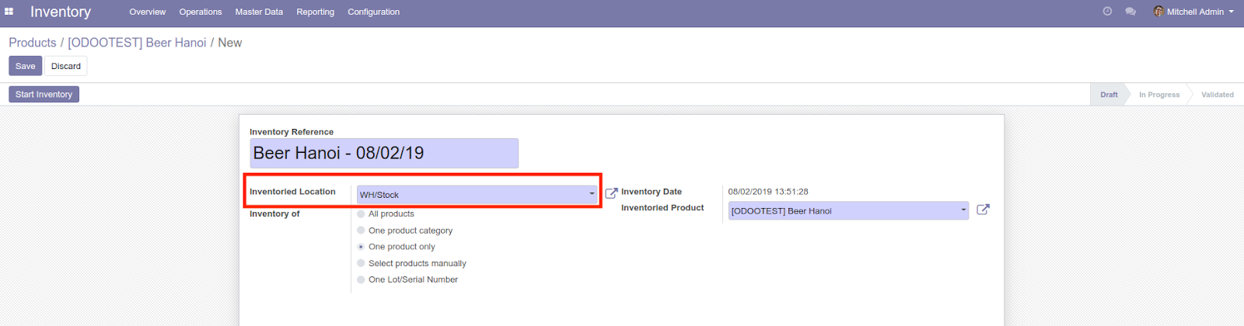This screenshot has width=1244, height=326.
Task: Open the Mitchell Admin user menu
Action: click(1193, 12)
